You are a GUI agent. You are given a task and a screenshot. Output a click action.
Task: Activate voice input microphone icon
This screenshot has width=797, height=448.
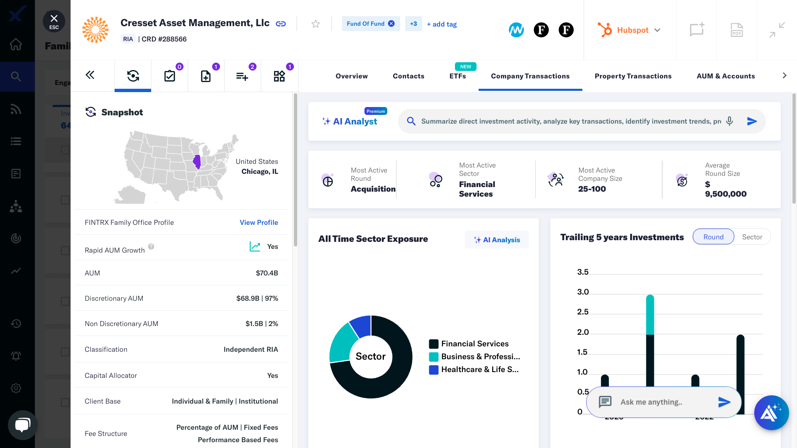[x=729, y=121]
